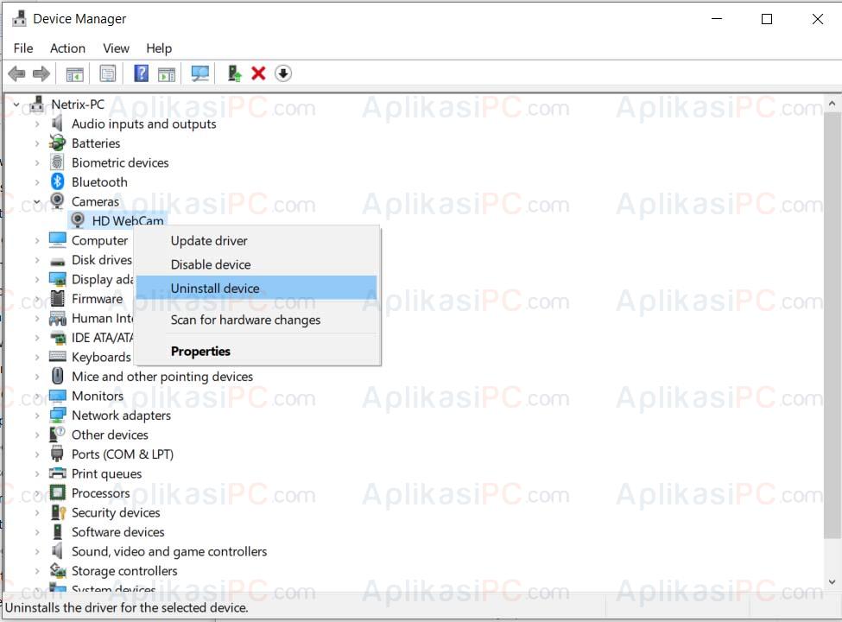
Task: Open the Action menu
Action: [x=67, y=48]
